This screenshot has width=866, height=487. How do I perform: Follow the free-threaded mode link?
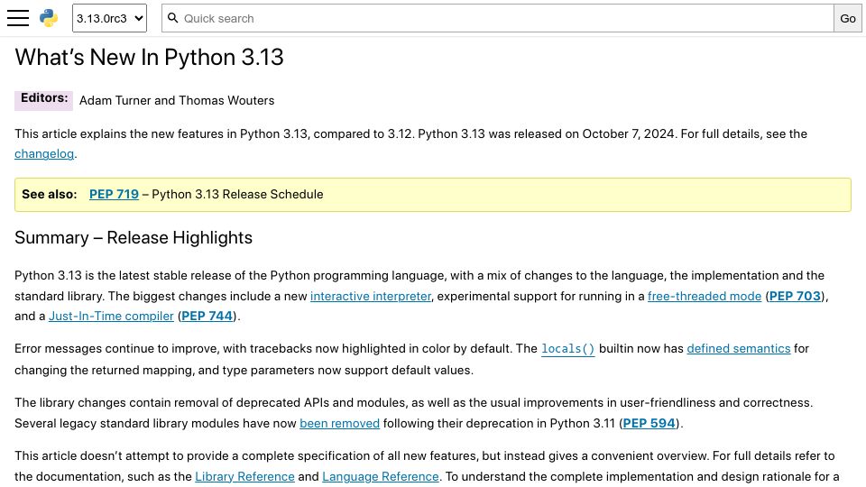coord(705,297)
